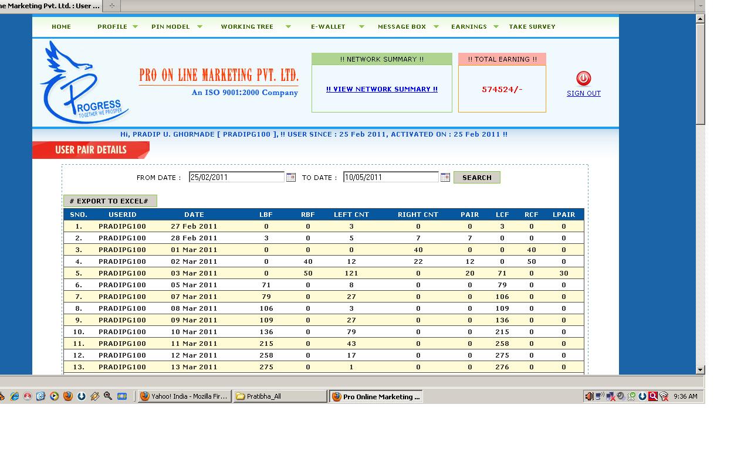Click the From Date input field
The height and width of the screenshot is (469, 751).
[236, 177]
